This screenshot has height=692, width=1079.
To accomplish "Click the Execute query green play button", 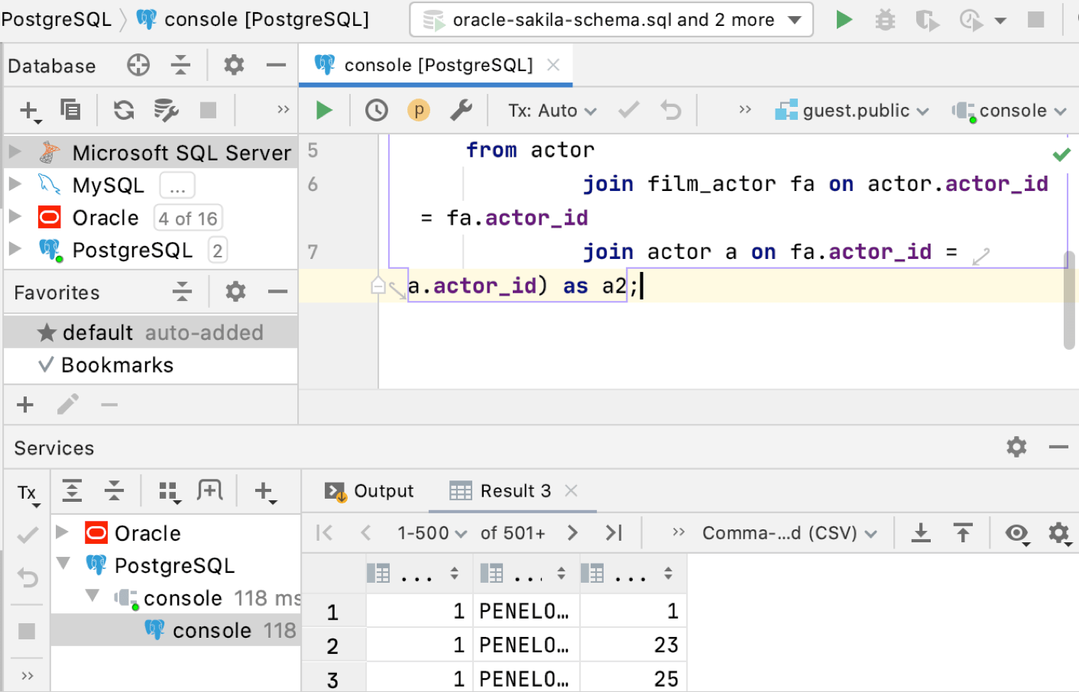I will (324, 111).
